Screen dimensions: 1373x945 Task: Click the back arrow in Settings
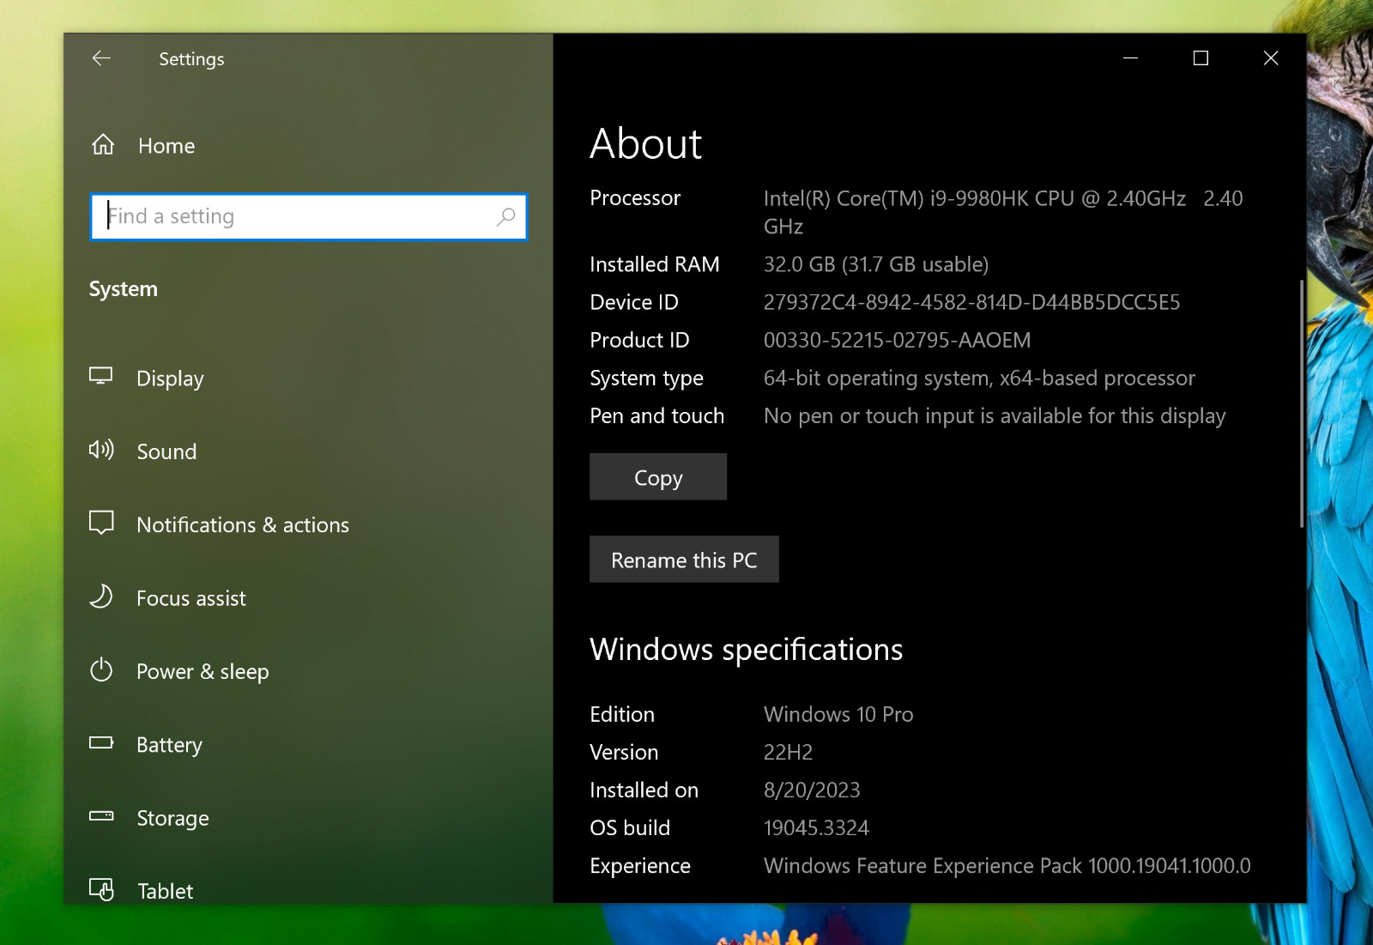101,58
